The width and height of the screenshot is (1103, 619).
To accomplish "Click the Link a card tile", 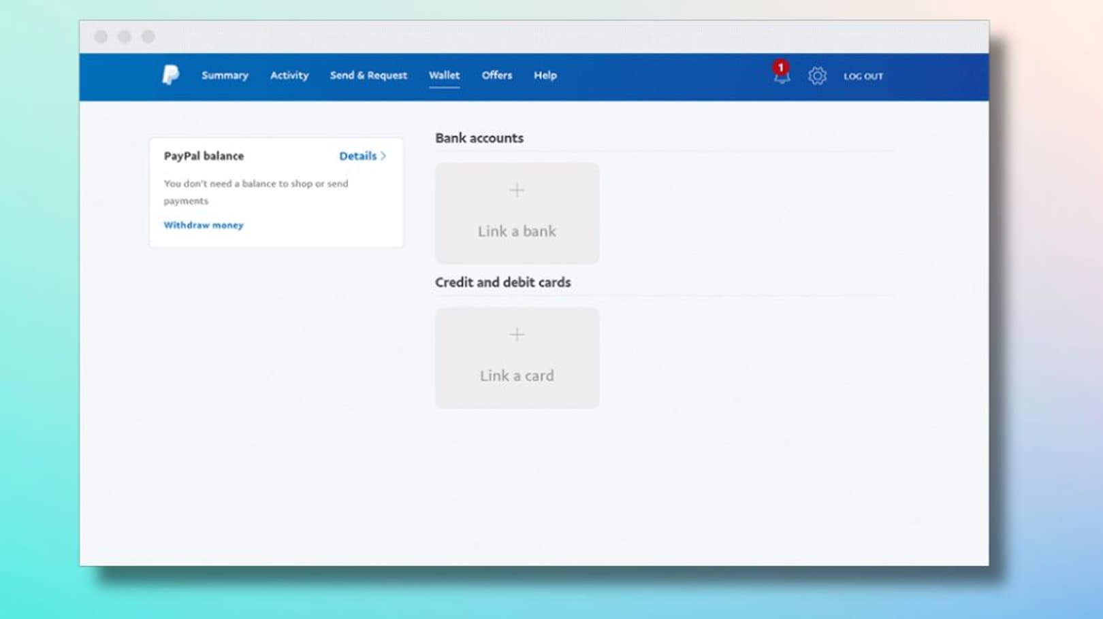I will (x=517, y=358).
